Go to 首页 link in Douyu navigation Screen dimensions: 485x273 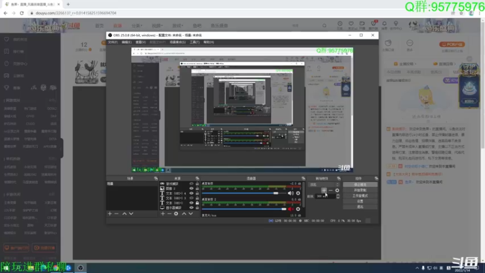click(99, 25)
